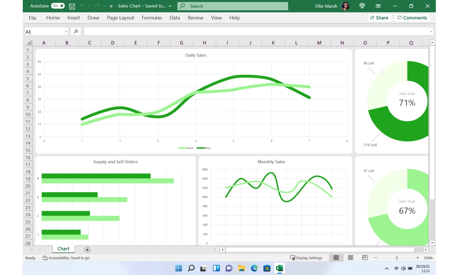Click the zoom slider handle
This screenshot has height=275, width=459.
[x=397, y=258]
